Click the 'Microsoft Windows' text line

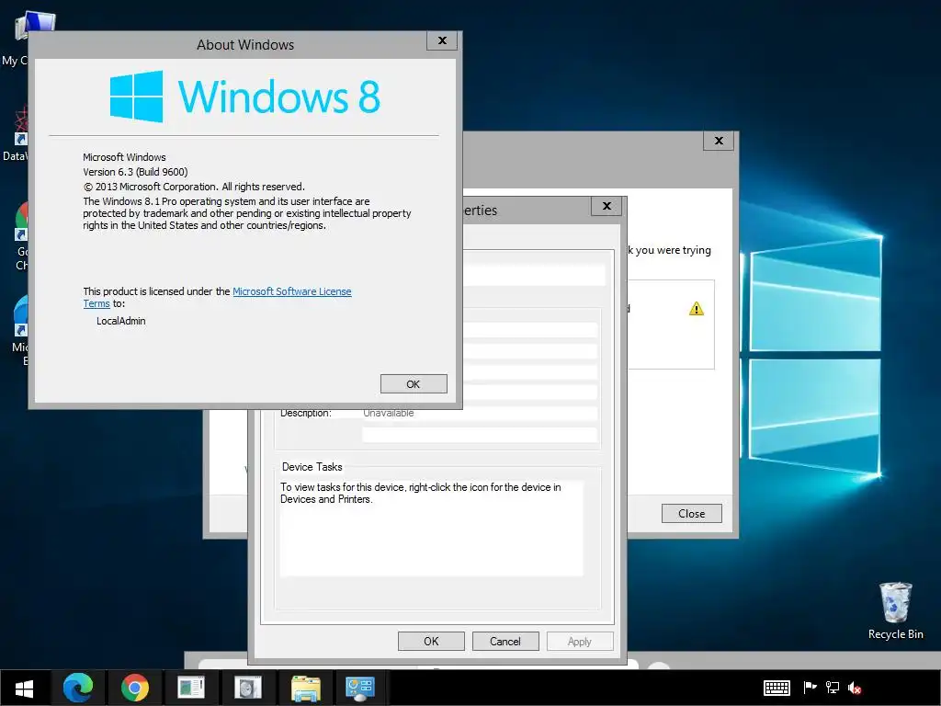click(124, 157)
